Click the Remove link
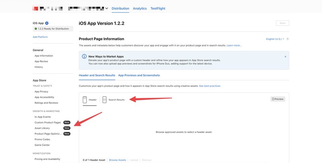Screen dimensions: 322x163 click(147, 160)
